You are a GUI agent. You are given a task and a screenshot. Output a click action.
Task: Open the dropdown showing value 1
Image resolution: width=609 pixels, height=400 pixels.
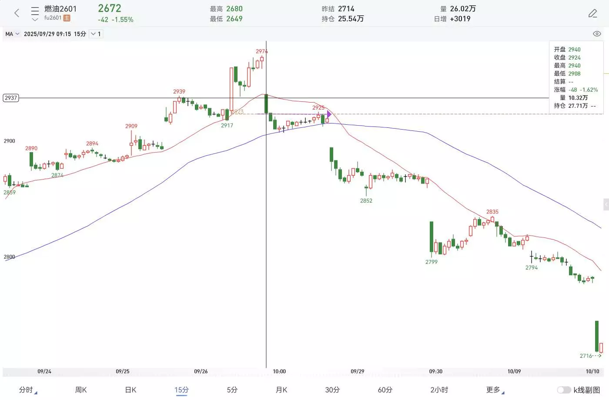pyautogui.click(x=96, y=34)
